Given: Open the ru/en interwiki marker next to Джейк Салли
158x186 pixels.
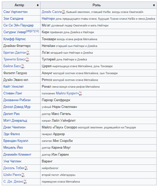Looking at the screenshot, I should 64,12.
